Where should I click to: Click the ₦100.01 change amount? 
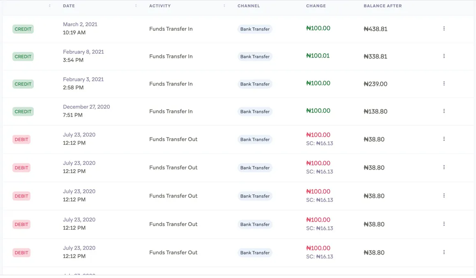click(318, 56)
